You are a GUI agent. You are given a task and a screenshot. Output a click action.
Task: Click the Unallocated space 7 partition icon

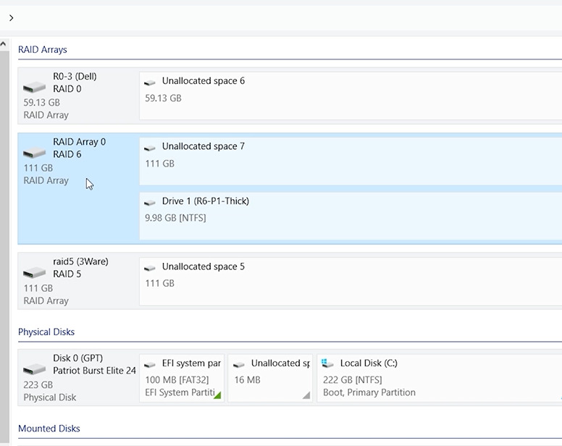tap(150, 148)
